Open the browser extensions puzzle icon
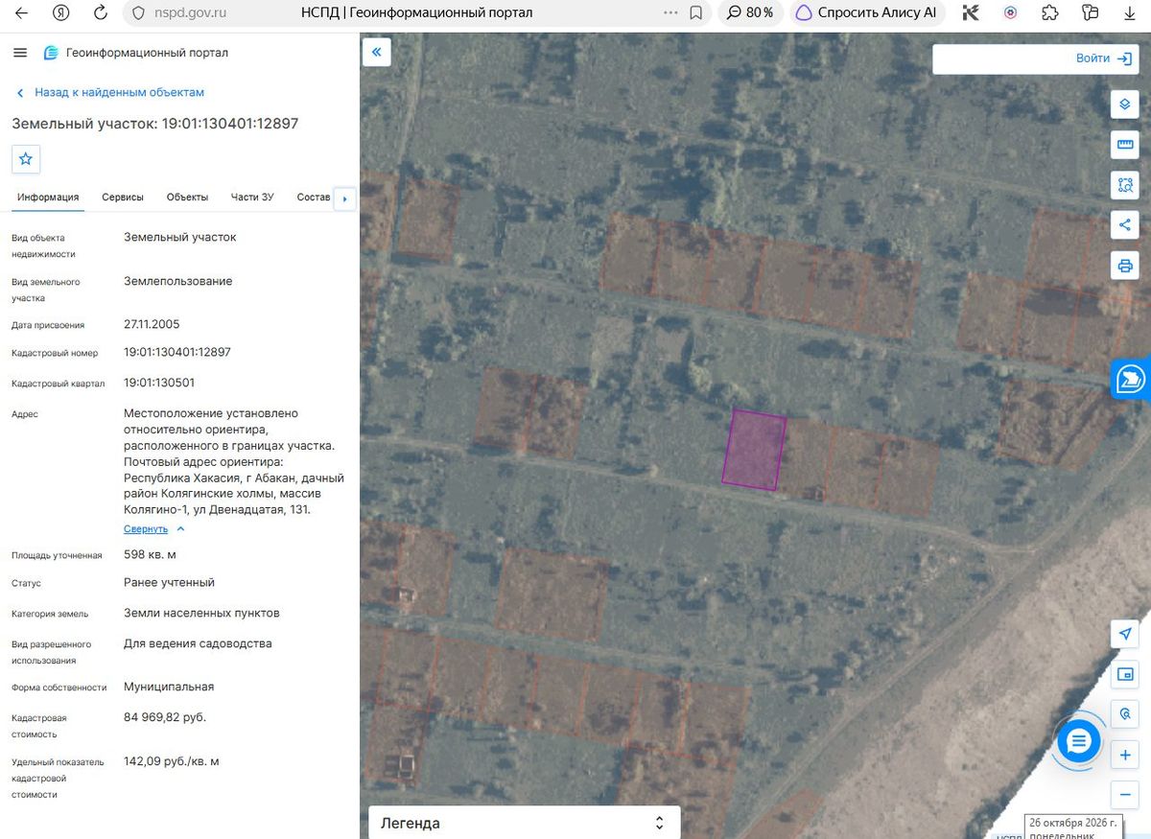The image size is (1151, 839). 1049,12
